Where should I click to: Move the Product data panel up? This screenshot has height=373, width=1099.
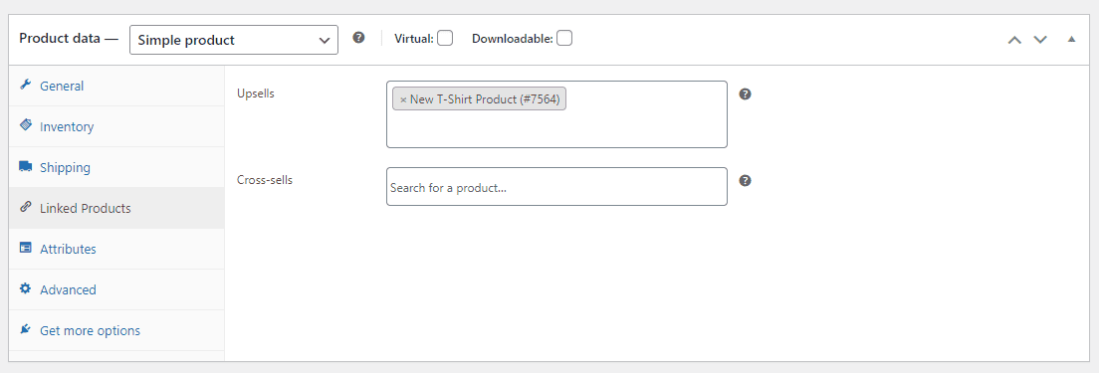(x=1014, y=40)
